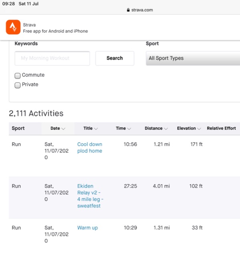Click the Search button

(x=115, y=58)
